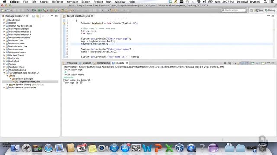The image size is (277, 155).
Task: Click the New file toolbar icon
Action: (3, 10)
